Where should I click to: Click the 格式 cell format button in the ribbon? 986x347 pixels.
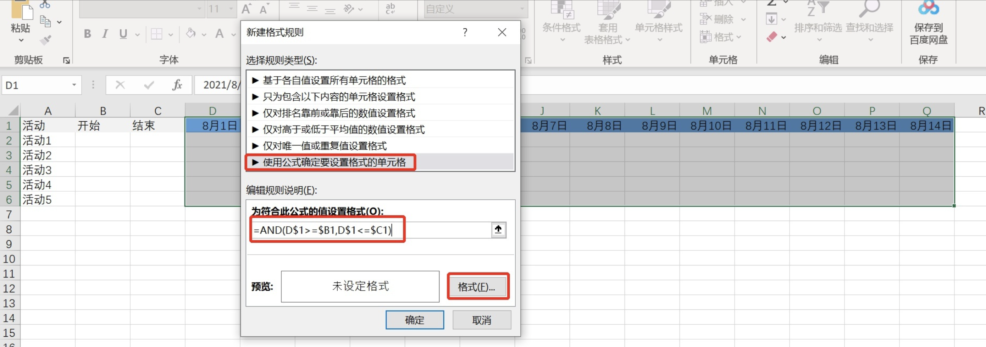click(720, 37)
